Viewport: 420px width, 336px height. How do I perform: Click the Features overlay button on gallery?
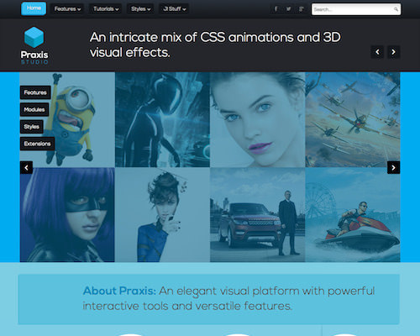tap(35, 92)
